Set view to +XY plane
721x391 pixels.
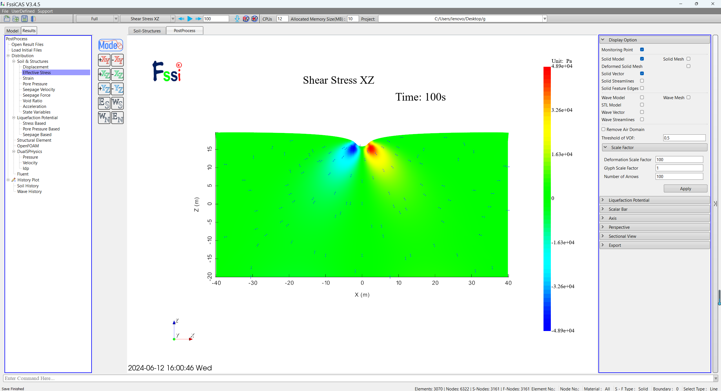coord(104,60)
